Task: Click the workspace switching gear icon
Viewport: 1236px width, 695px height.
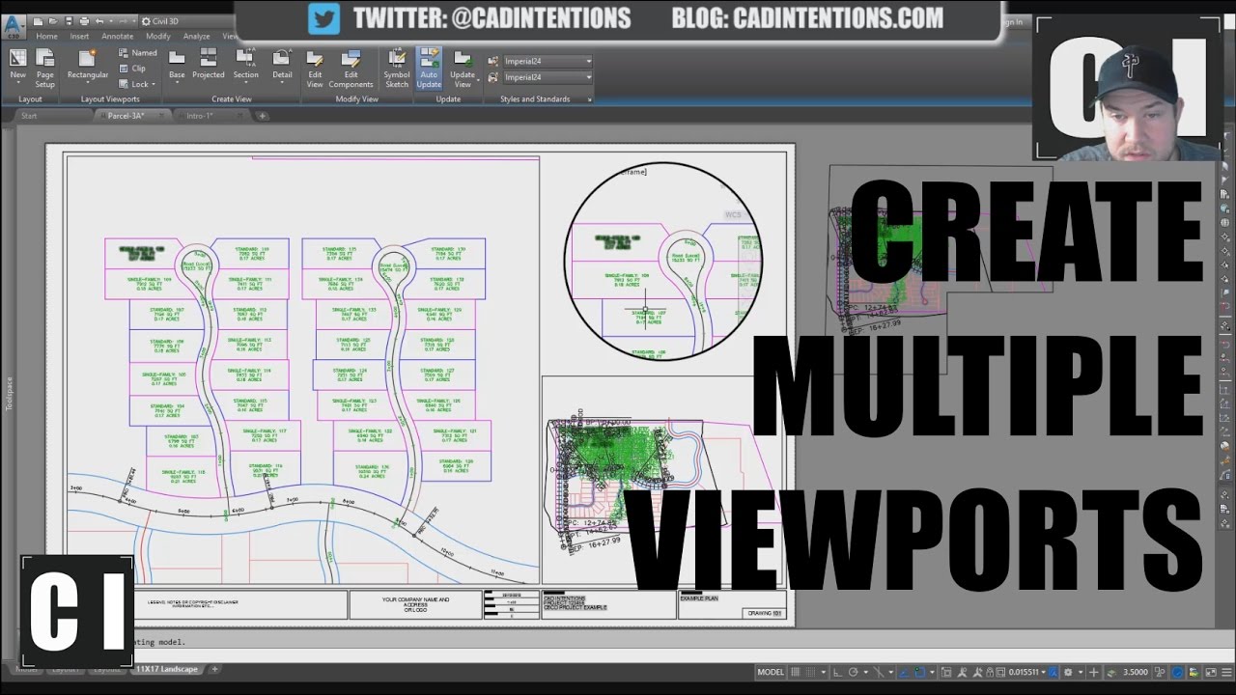Action: (x=1068, y=673)
